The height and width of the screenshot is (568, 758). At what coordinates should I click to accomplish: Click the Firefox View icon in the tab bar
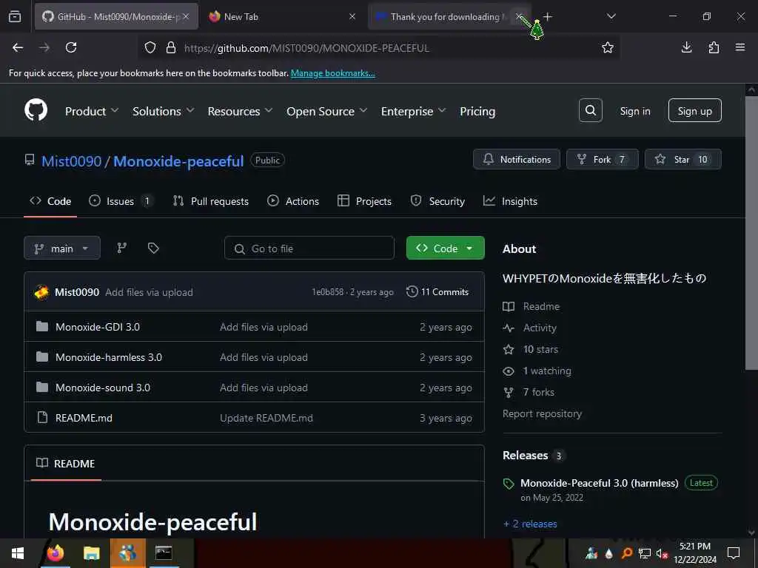point(15,16)
